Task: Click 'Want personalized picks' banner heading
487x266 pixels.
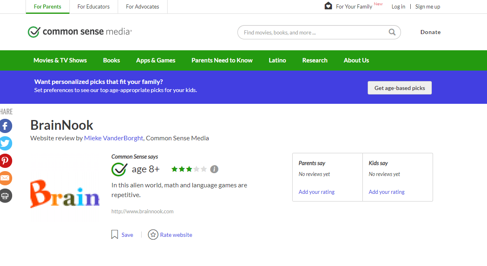Action: (x=99, y=82)
